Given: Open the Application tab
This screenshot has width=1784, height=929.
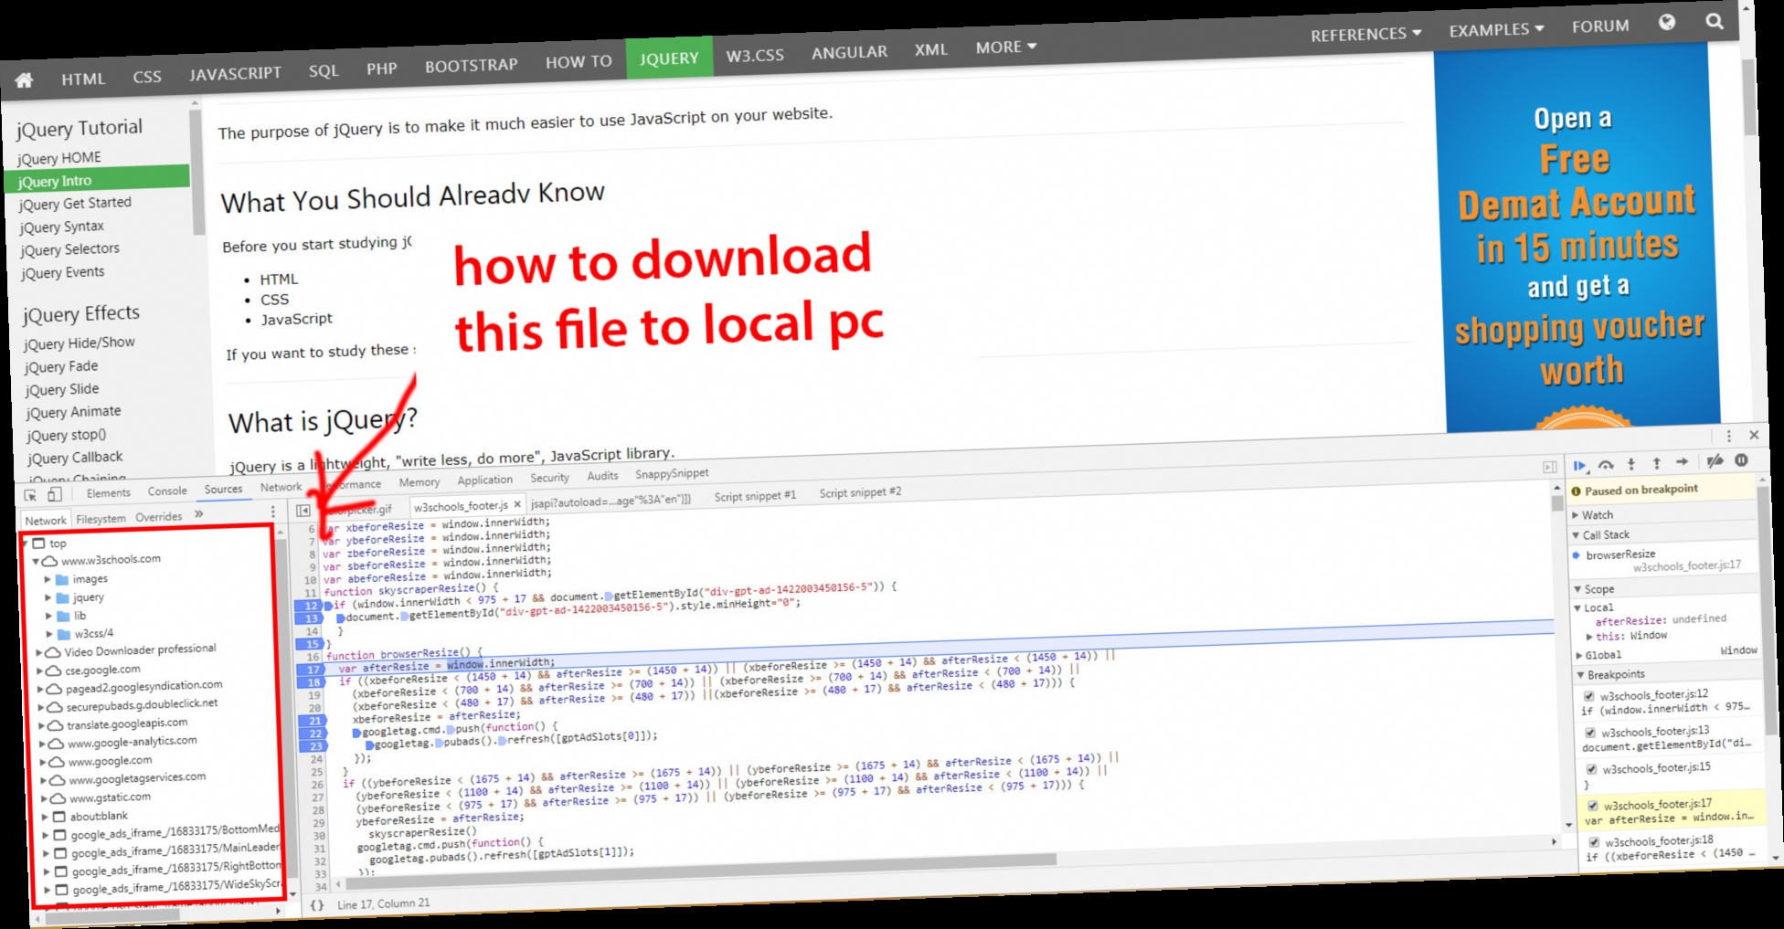Looking at the screenshot, I should (x=485, y=480).
